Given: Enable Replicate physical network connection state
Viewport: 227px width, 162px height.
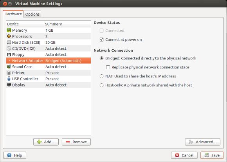Looking at the screenshot, I should coord(108,67).
